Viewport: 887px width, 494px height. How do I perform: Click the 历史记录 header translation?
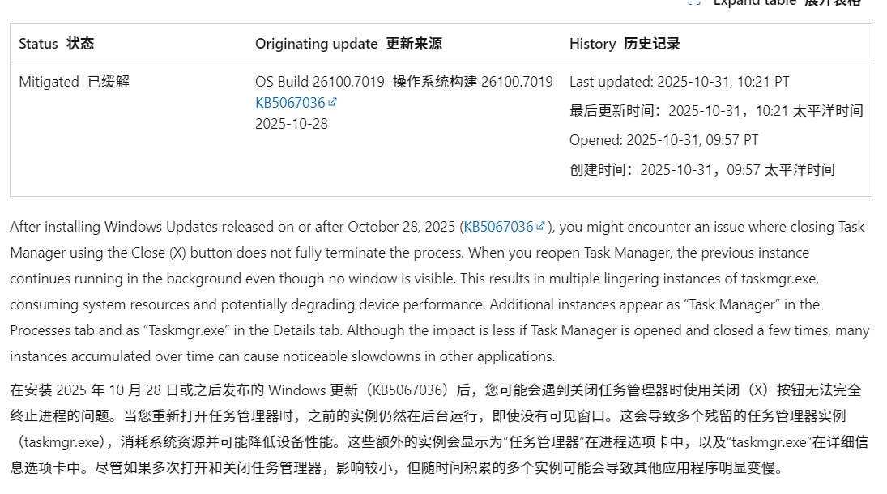pos(652,44)
